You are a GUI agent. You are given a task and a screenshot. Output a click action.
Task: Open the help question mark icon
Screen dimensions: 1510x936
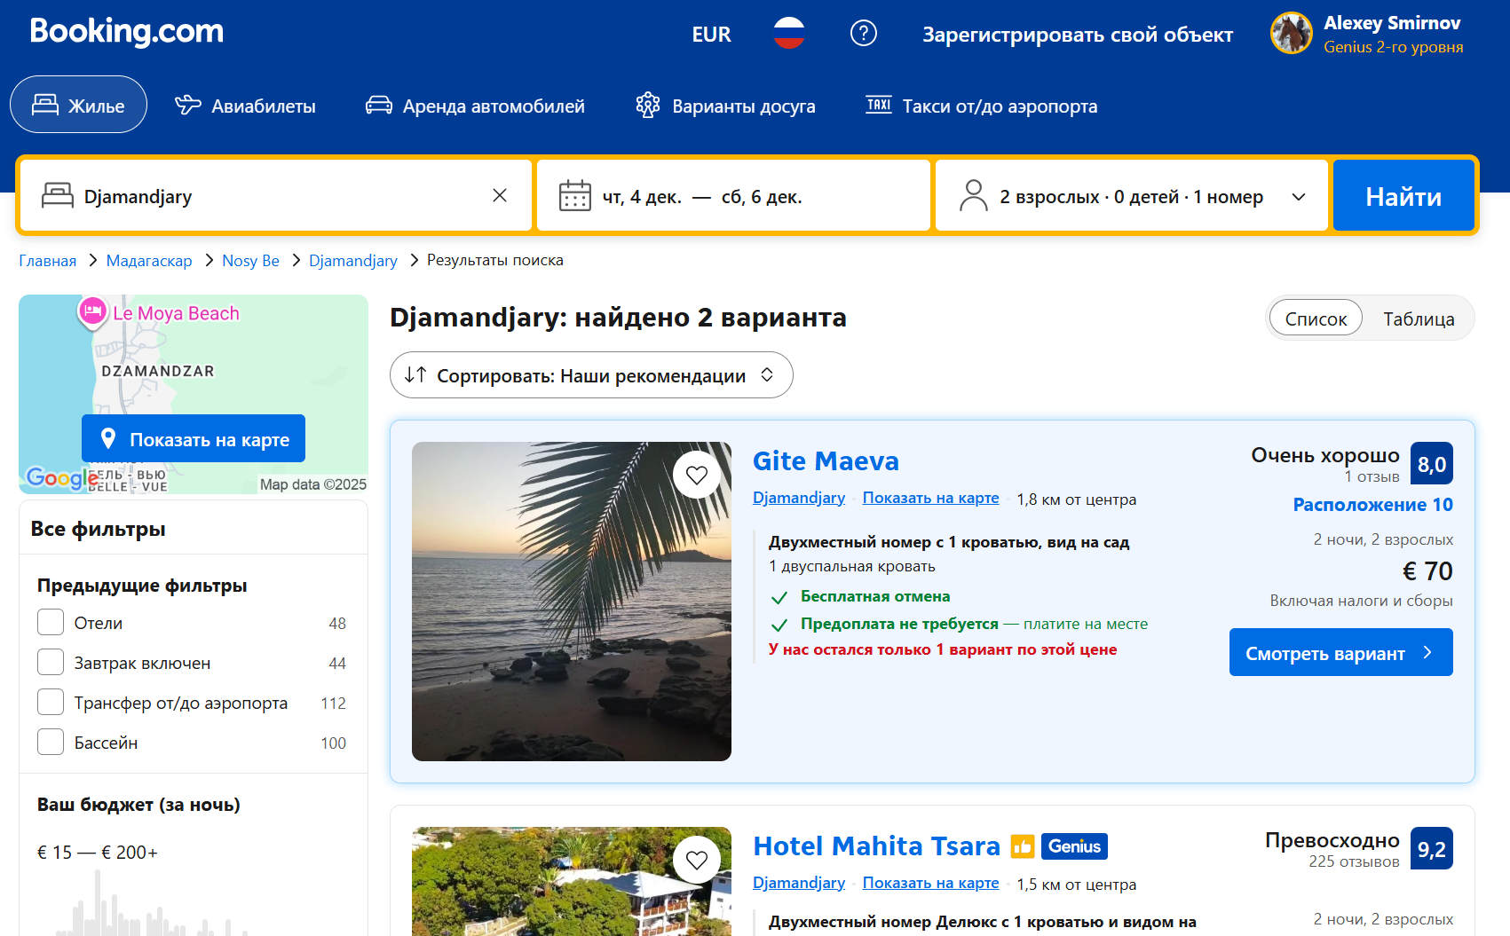[x=863, y=34]
